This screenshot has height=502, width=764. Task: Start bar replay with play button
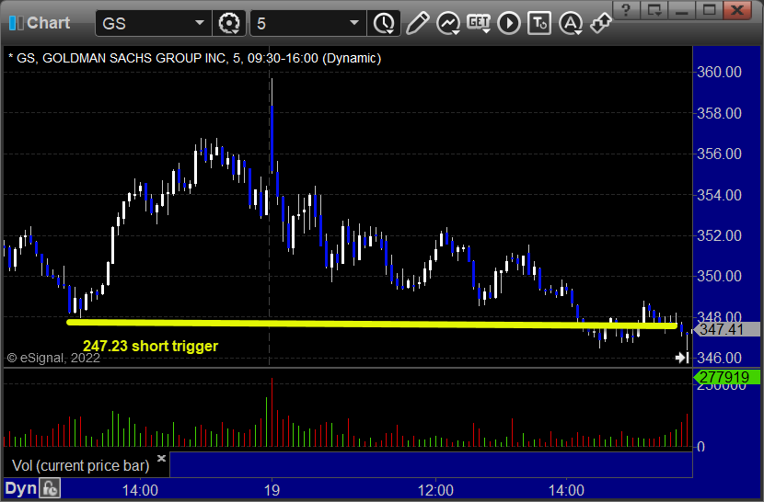tap(509, 23)
